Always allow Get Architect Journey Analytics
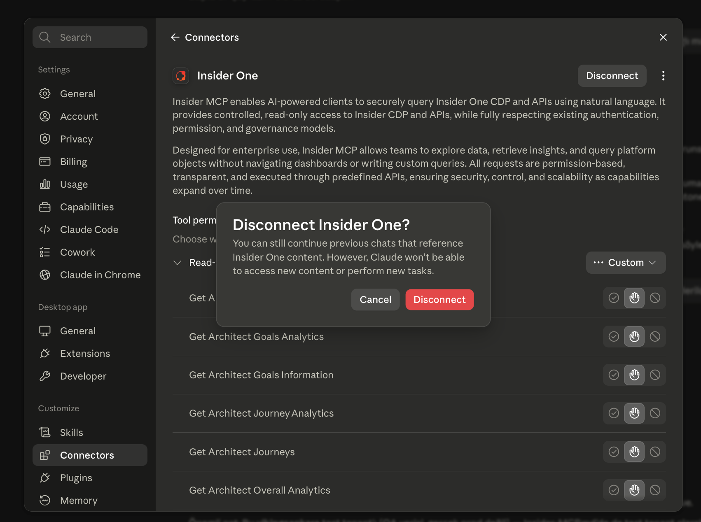701x522 pixels. pyautogui.click(x=614, y=413)
